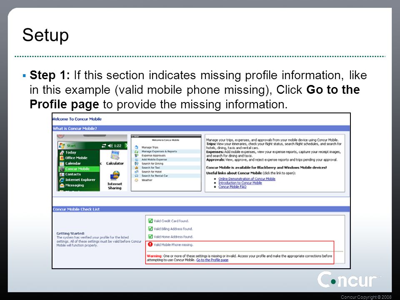This screenshot has width=400, height=300.
Task: Open the Online Demonstration of Concur Mobile link
Action: (x=247, y=179)
